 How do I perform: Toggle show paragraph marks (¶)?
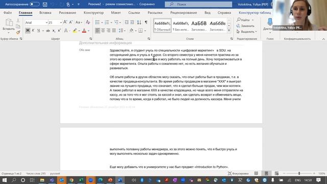click(146, 22)
